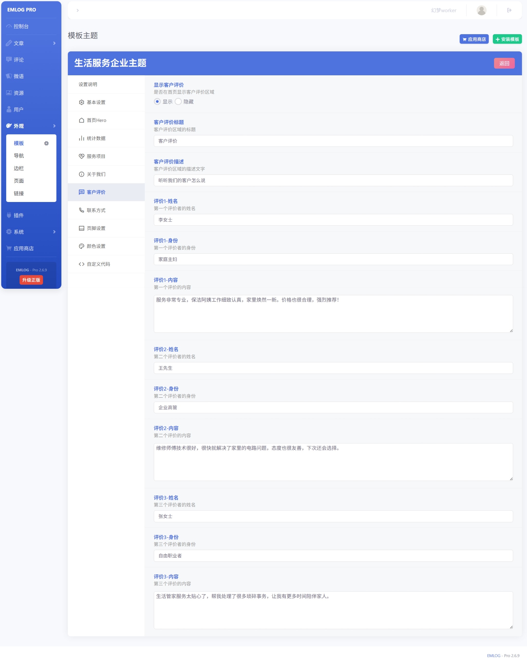Select the 隐藏 radio button
The width and height of the screenshot is (527, 664).
tap(178, 102)
